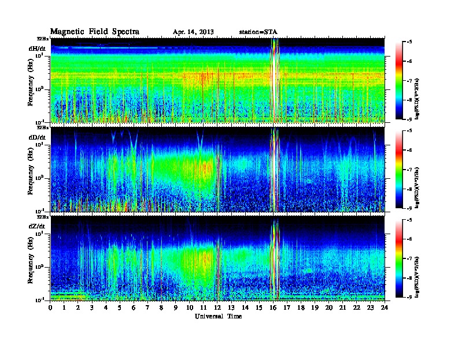Click hour 5 on the Universal Time axis
Image resolution: width=458 pixels, height=353 pixels.
tap(120, 307)
